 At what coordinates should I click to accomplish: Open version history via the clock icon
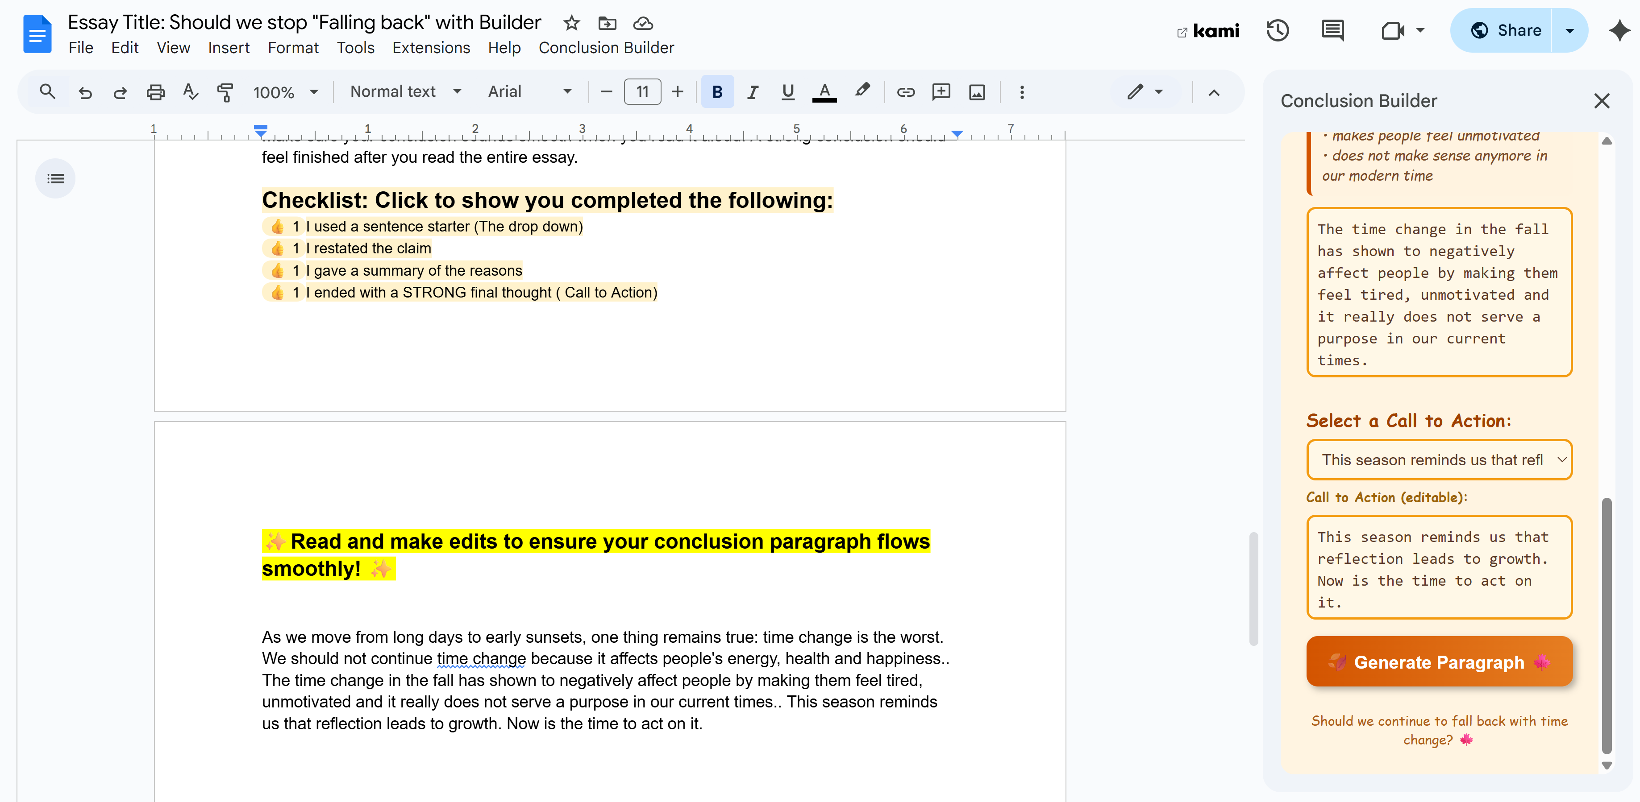pos(1278,30)
